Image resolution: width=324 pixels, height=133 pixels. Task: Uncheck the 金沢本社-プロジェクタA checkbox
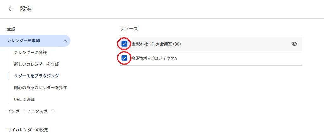pyautogui.click(x=124, y=58)
